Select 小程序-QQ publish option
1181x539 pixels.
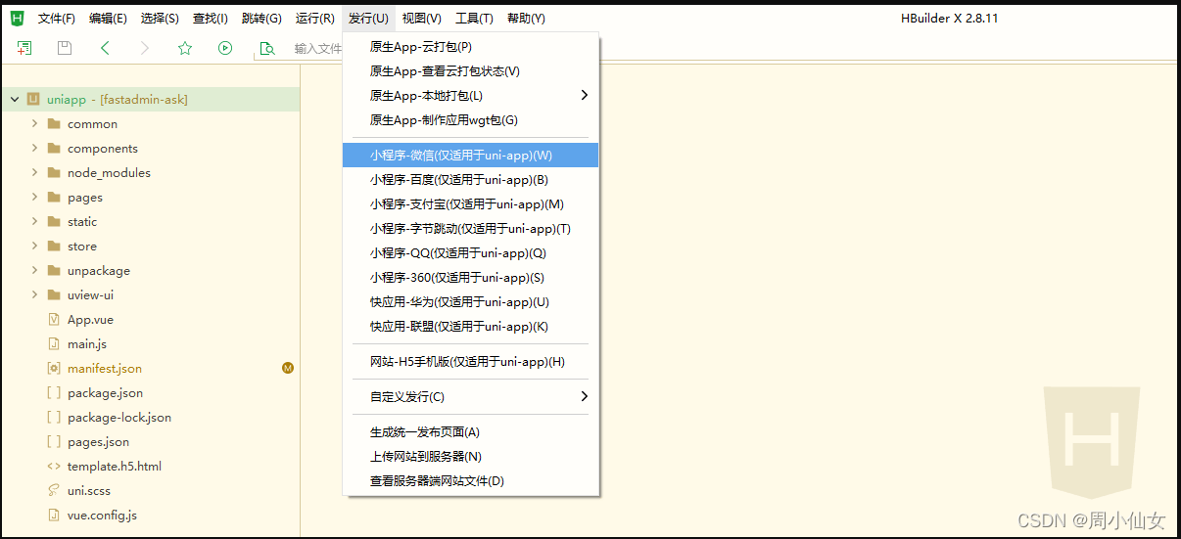[470, 253]
